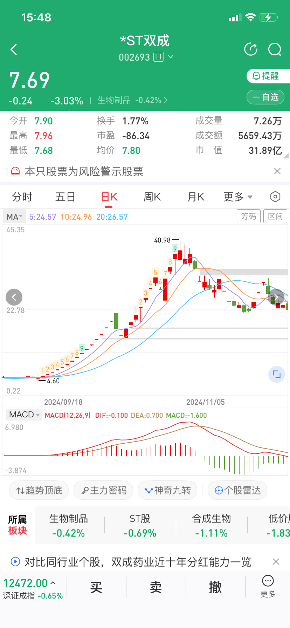
Task: Tap the 筹码 chip distribution button
Action: 249,217
